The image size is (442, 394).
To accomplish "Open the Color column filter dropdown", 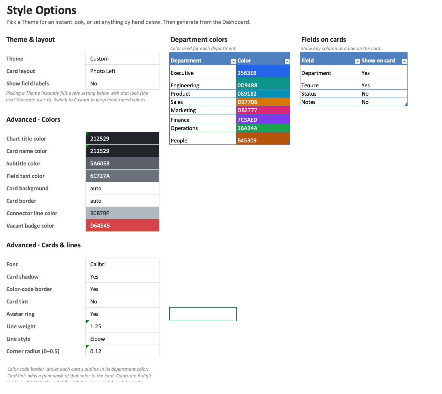I will [287, 61].
